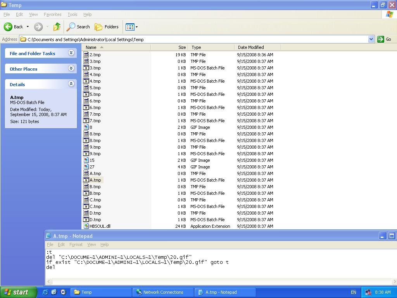The width and height of the screenshot is (397, 298).
Task: Select the 5.tmp MS-DOS Batch File icon
Action: coord(86,94)
